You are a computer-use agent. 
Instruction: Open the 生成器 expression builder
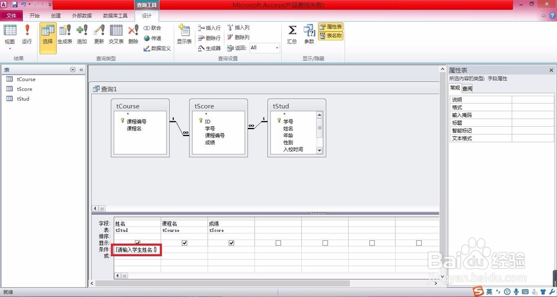click(x=209, y=48)
